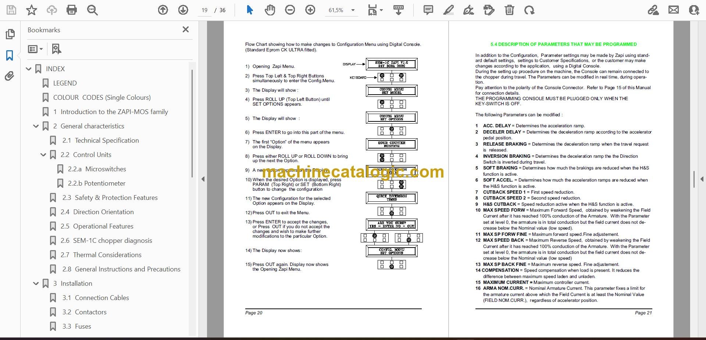Upload the file with the cloud icon
Screen dimensions: 706x340
(51, 10)
